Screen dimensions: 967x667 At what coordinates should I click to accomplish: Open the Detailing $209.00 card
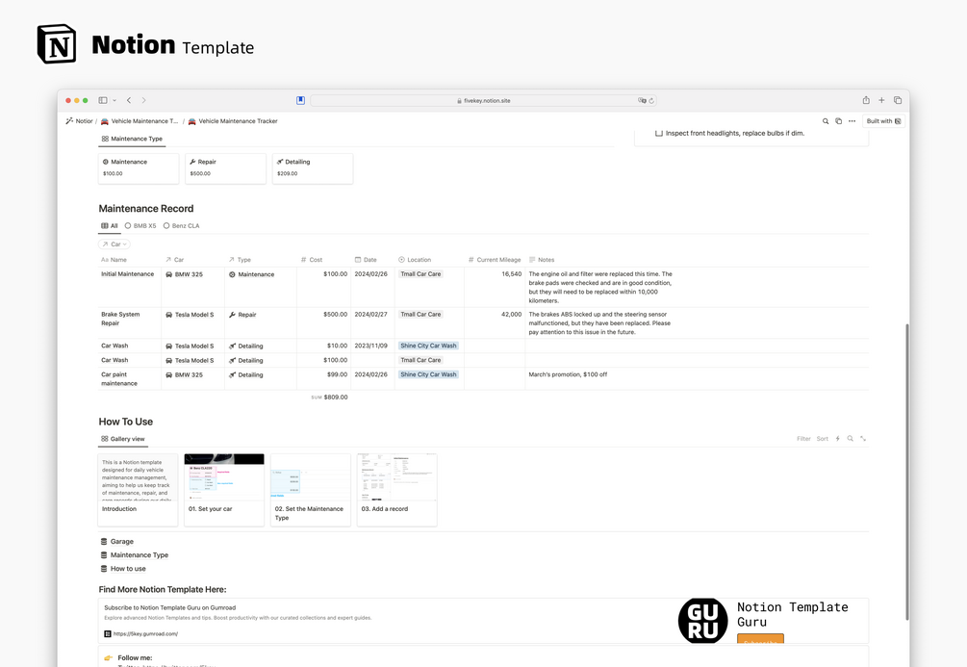click(313, 168)
